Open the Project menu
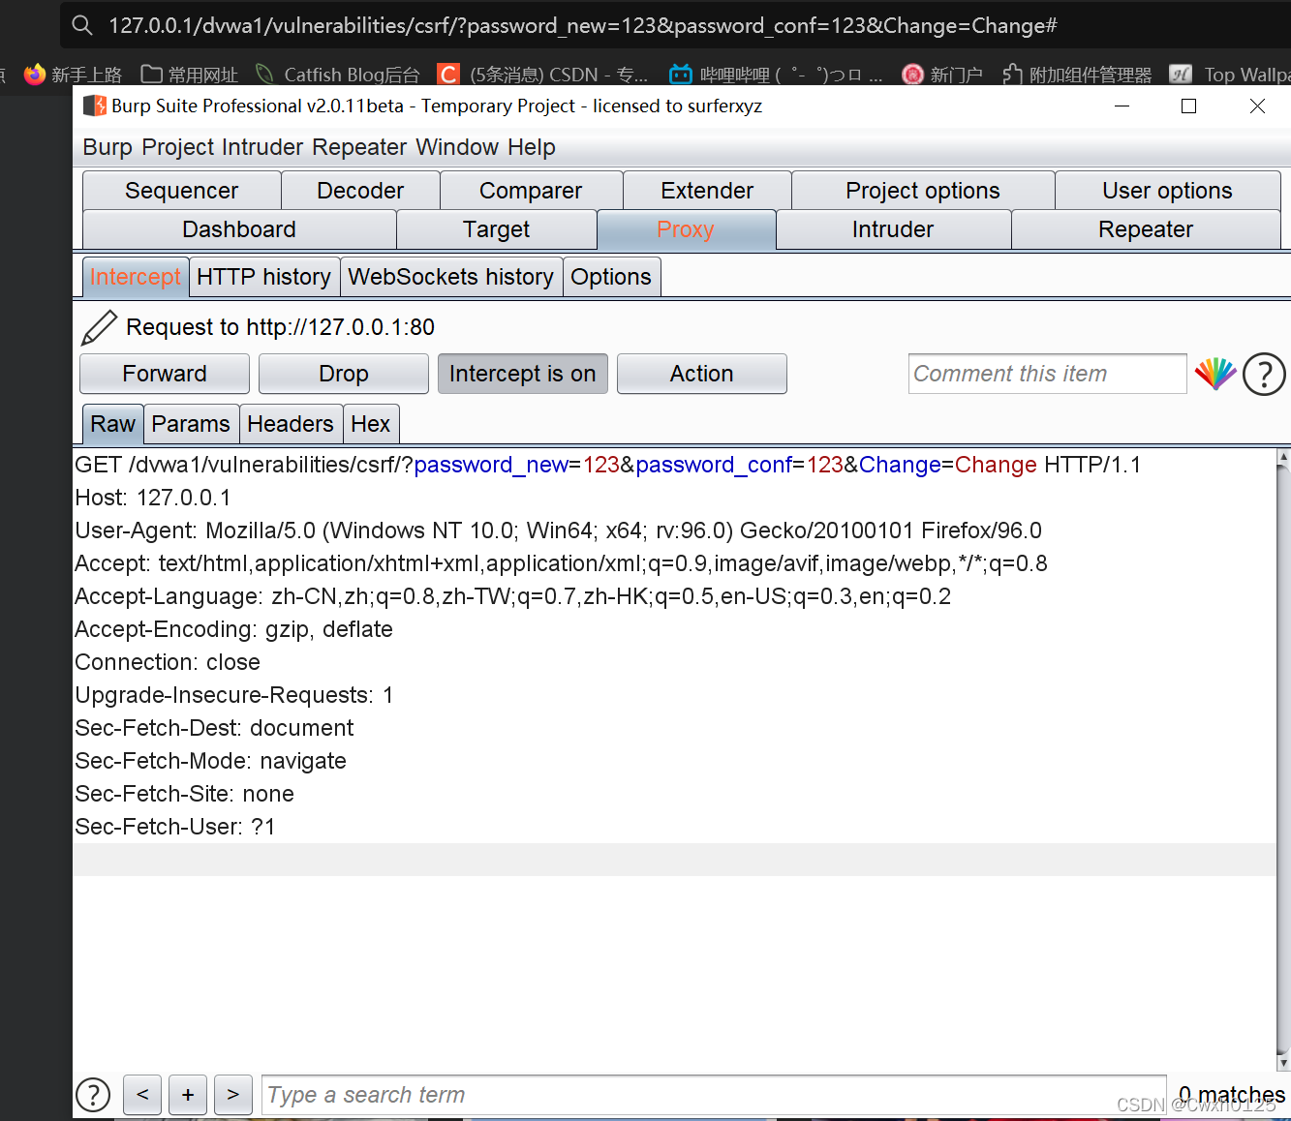The image size is (1291, 1121). 178,147
